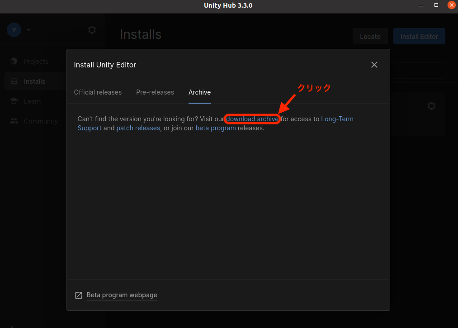Screen dimensions: 458x328
Task: Open Unity Hub preferences gear icon
Action: tap(92, 29)
